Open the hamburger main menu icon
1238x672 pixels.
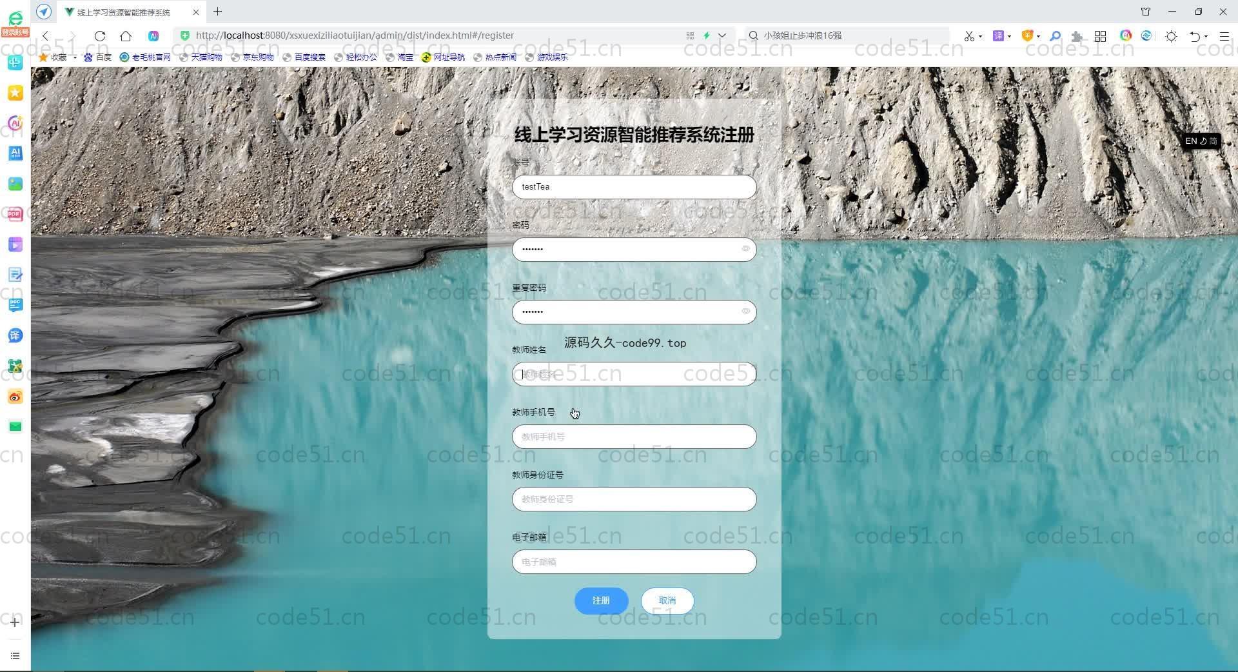1224,36
